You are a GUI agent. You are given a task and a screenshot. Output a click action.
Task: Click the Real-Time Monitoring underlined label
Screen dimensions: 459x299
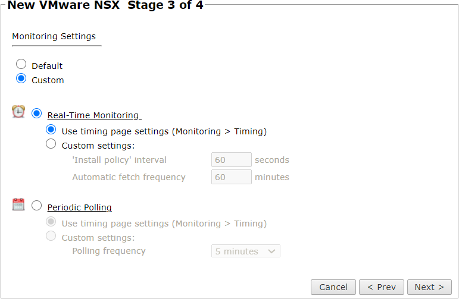[93, 115]
